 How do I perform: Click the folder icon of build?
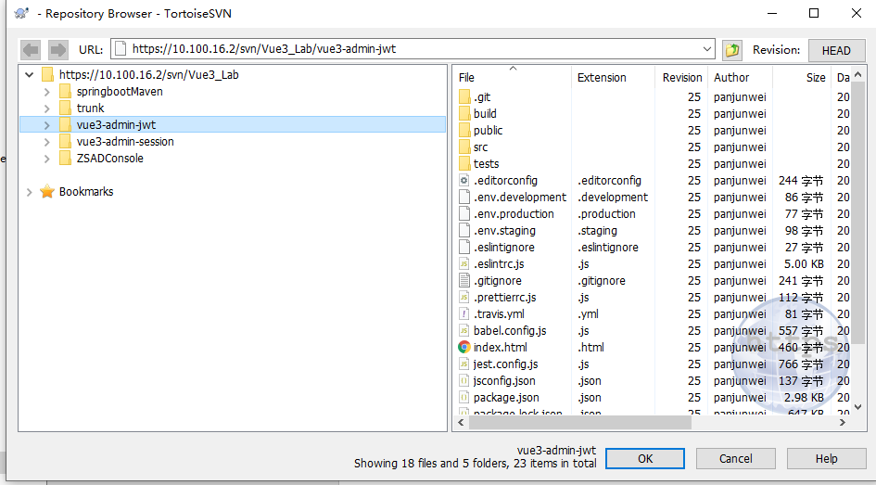pos(464,113)
